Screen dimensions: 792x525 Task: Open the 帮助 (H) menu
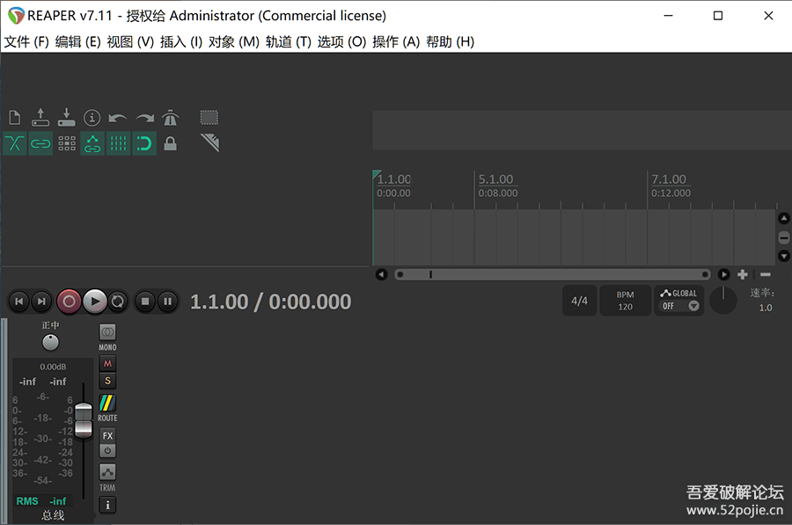pyautogui.click(x=450, y=42)
